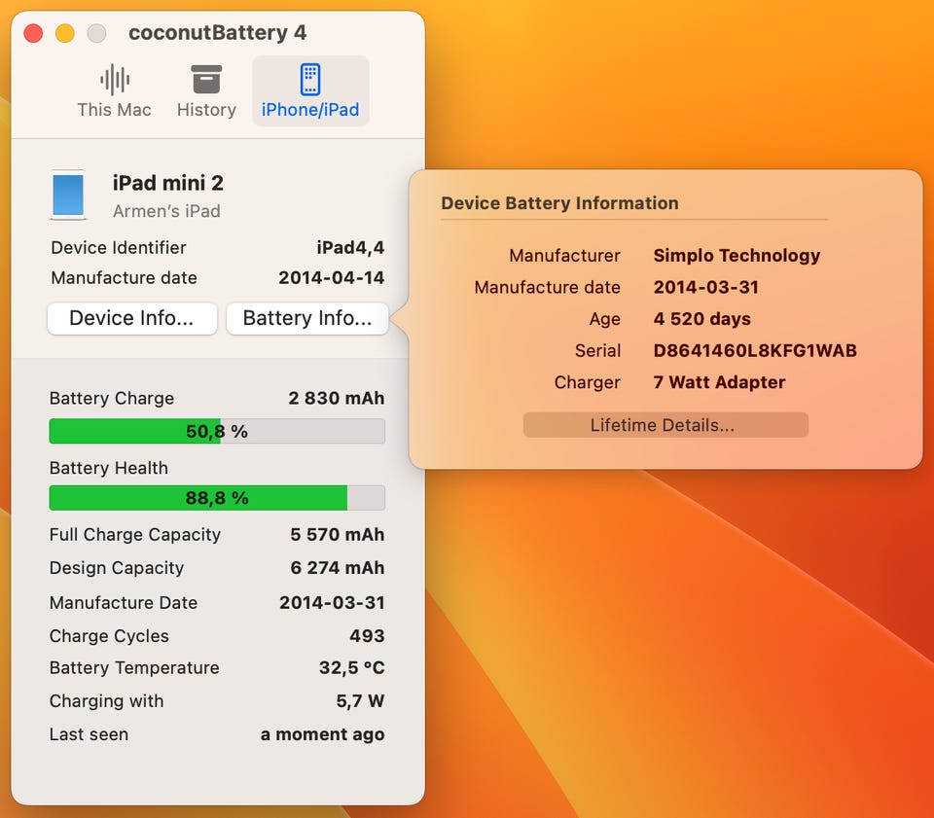Select the 7 Watt Adapter charger value
This screenshot has width=934, height=818.
719,382
